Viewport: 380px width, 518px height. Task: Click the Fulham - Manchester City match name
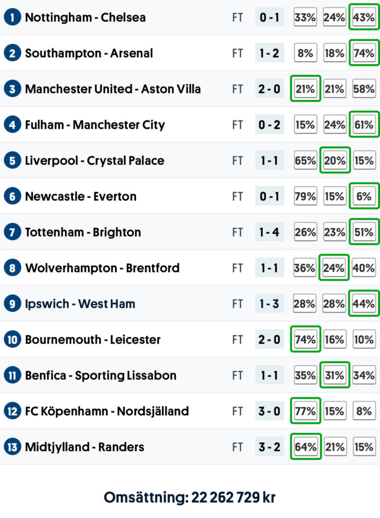[95, 125]
